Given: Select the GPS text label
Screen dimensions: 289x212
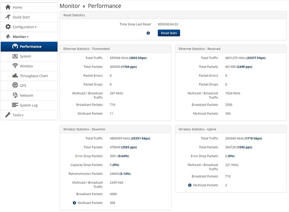Looking at the screenshot, I should [x=23, y=86].
